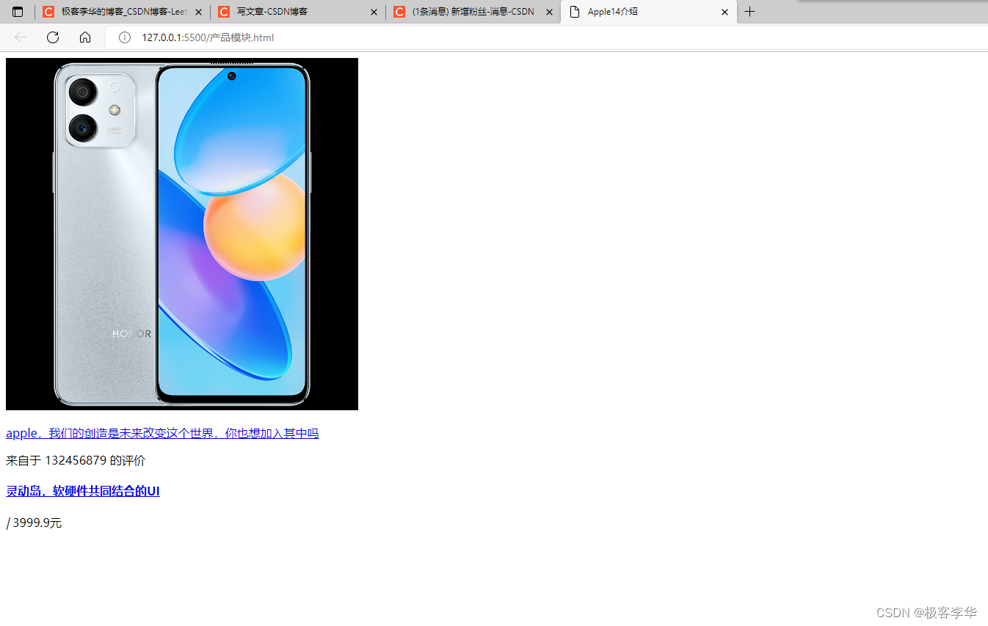Close the 写文章-CSDN博客 tab
This screenshot has width=988, height=626.
[x=374, y=12]
